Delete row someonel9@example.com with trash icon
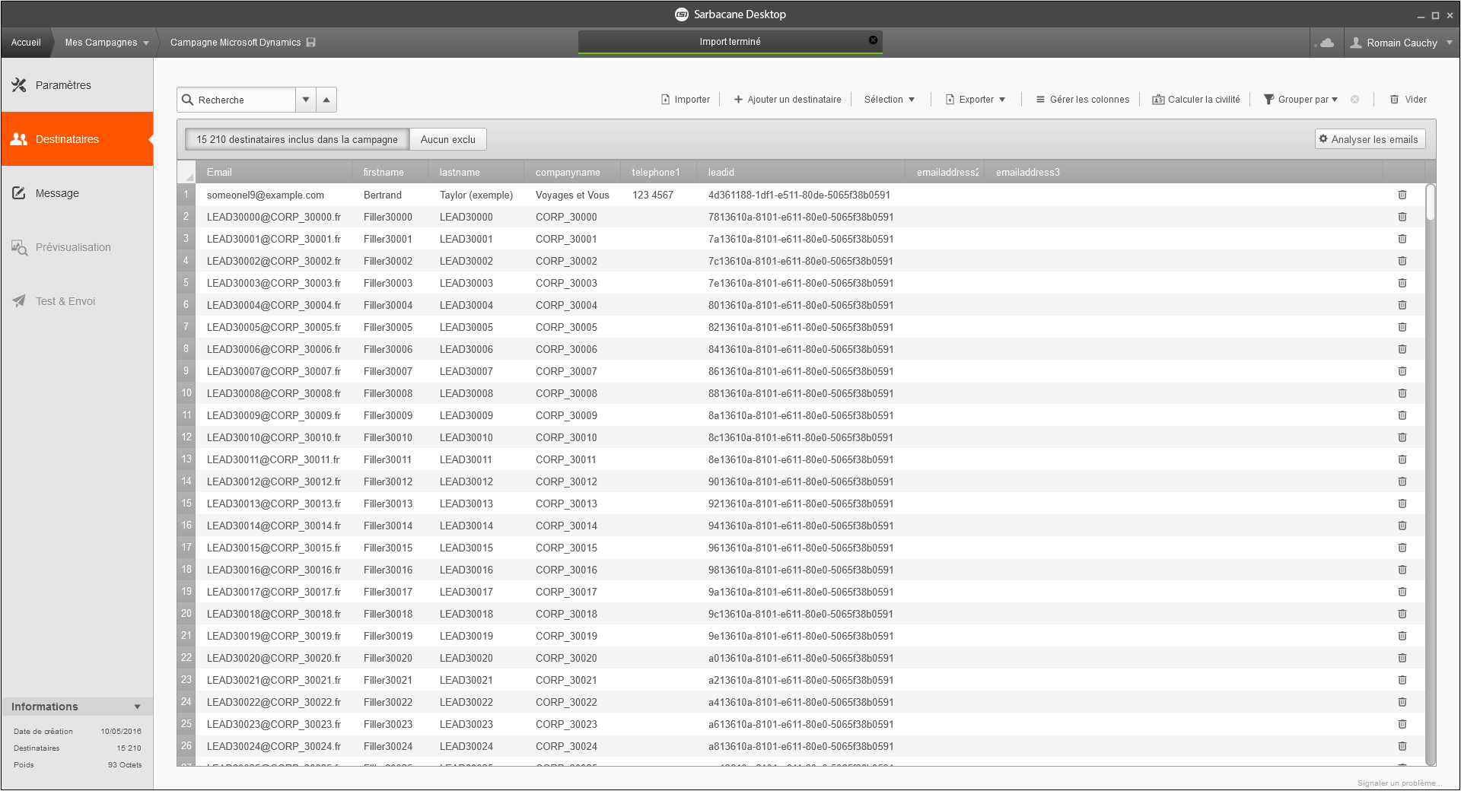This screenshot has width=1461, height=791. pyautogui.click(x=1402, y=195)
